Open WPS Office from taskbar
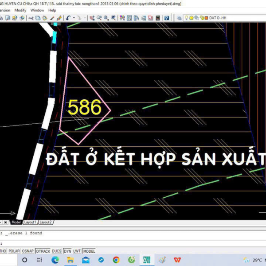Image resolution: width=266 pixels, height=266 pixels. click(177, 260)
